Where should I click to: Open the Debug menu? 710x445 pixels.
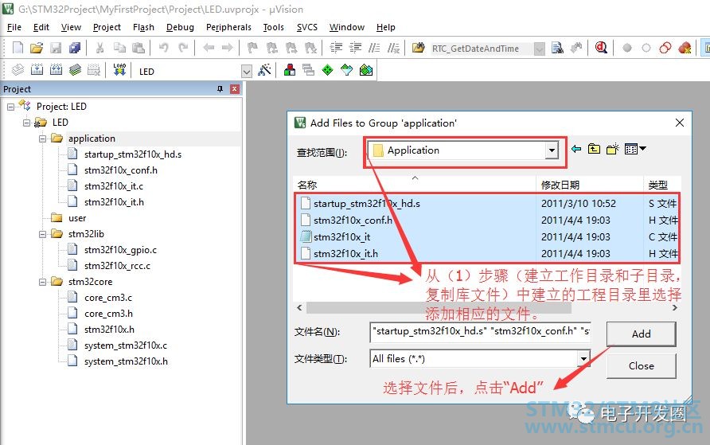(x=180, y=27)
